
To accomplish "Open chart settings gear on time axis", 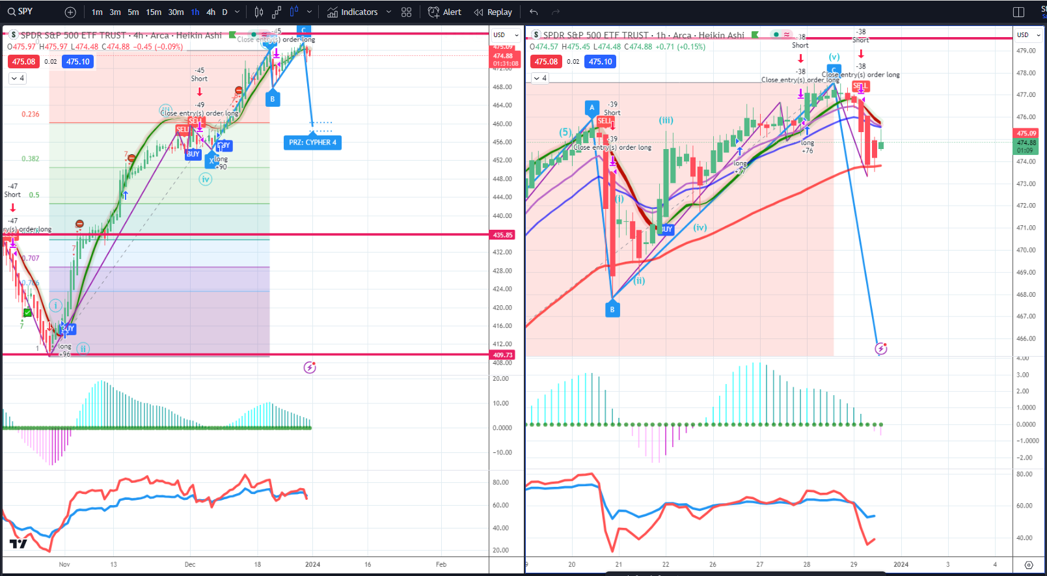I will tap(1029, 564).
